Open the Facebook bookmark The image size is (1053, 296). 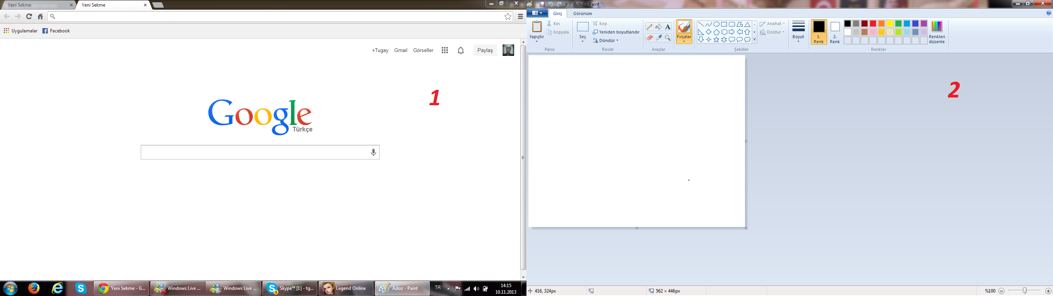56,31
